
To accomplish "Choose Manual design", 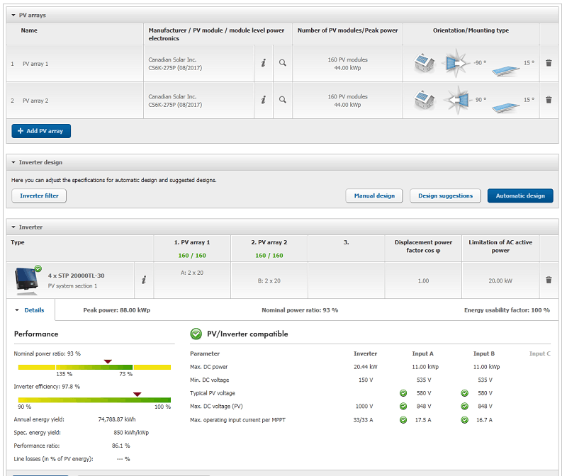I will click(374, 195).
